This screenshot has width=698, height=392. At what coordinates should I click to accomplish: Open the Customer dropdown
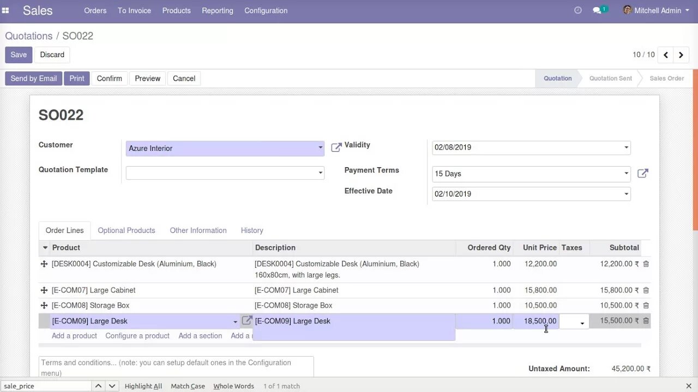click(x=321, y=148)
